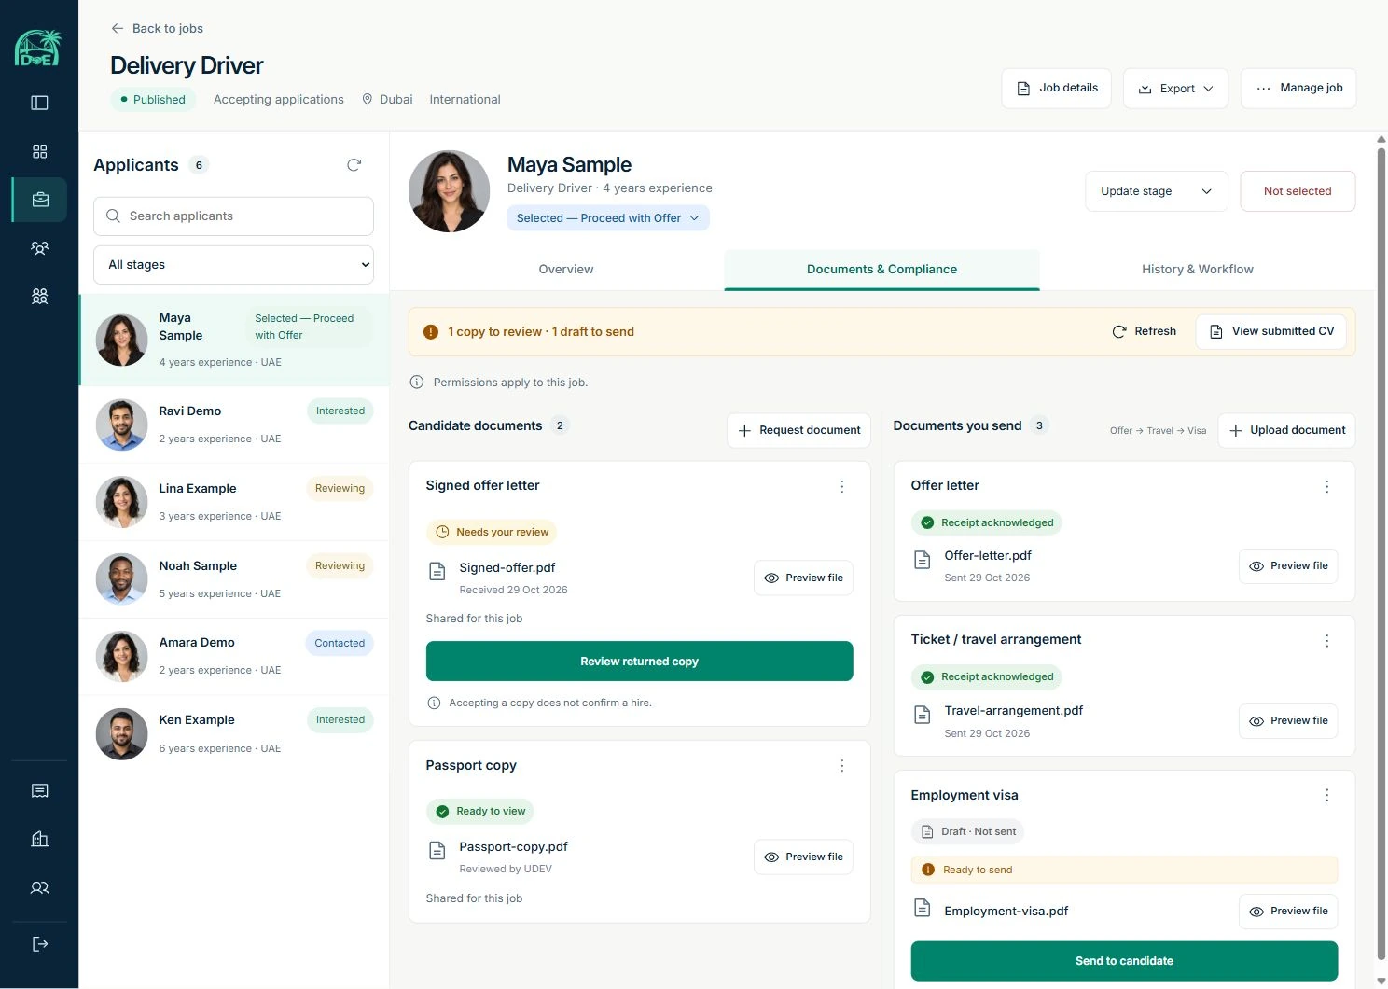Focus the Search applicants field
The image size is (1388, 989).
click(x=233, y=216)
